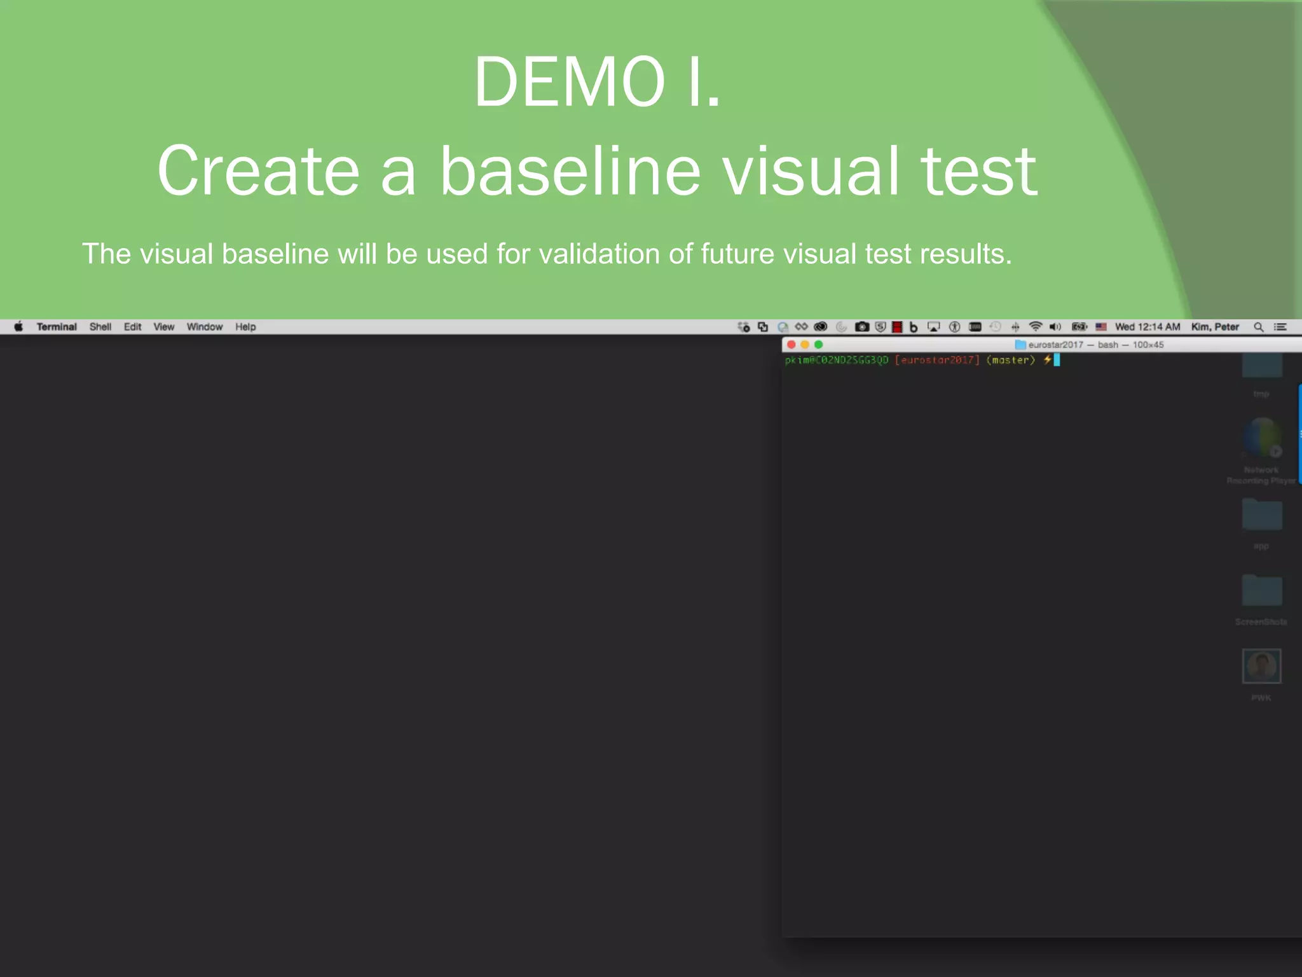Open the Terminal application menu

(57, 326)
